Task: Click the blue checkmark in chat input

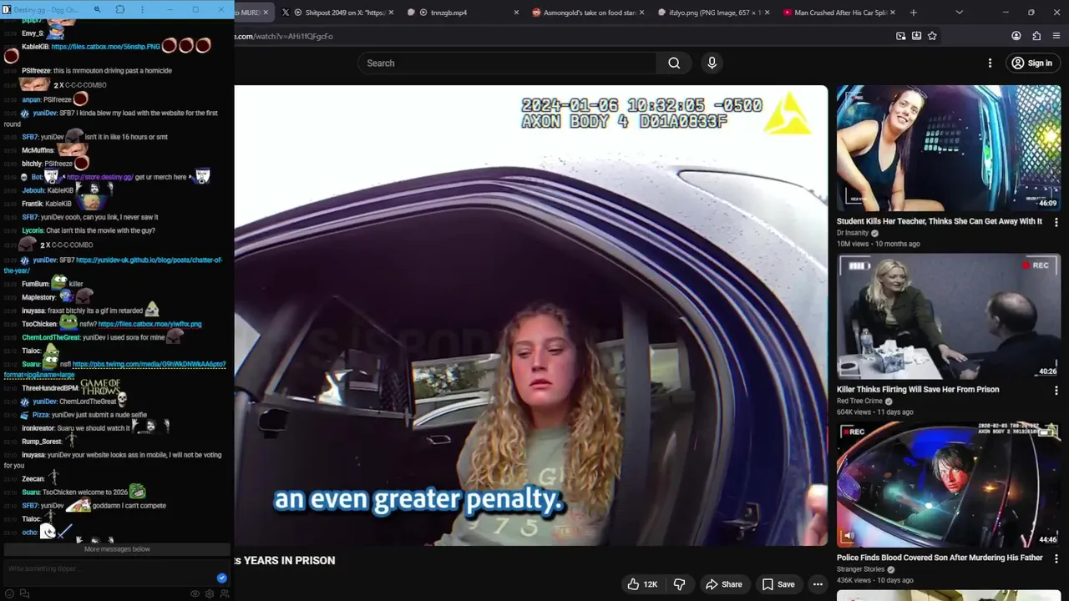Action: [221, 578]
